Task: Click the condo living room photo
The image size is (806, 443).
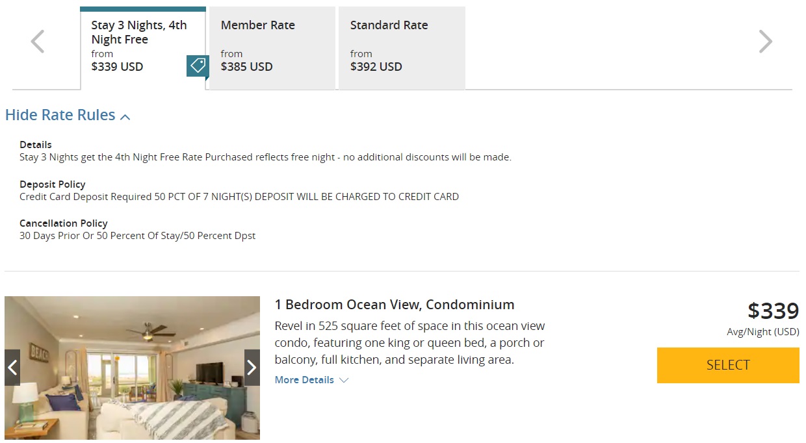Action: [132, 367]
